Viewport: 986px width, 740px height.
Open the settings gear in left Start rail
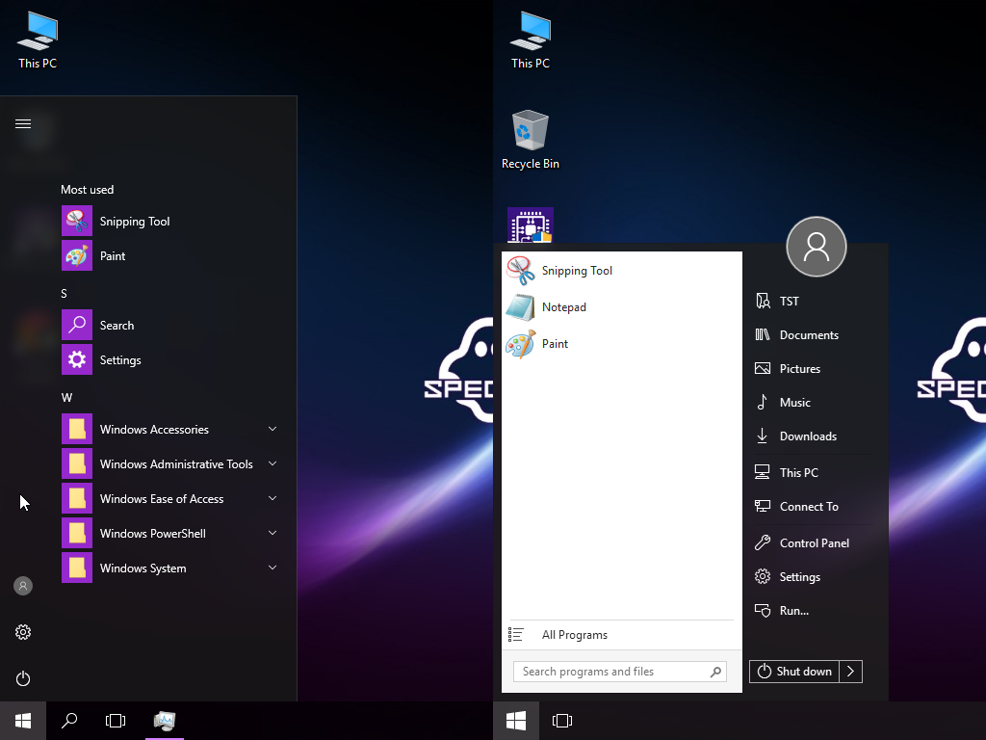[x=23, y=632]
